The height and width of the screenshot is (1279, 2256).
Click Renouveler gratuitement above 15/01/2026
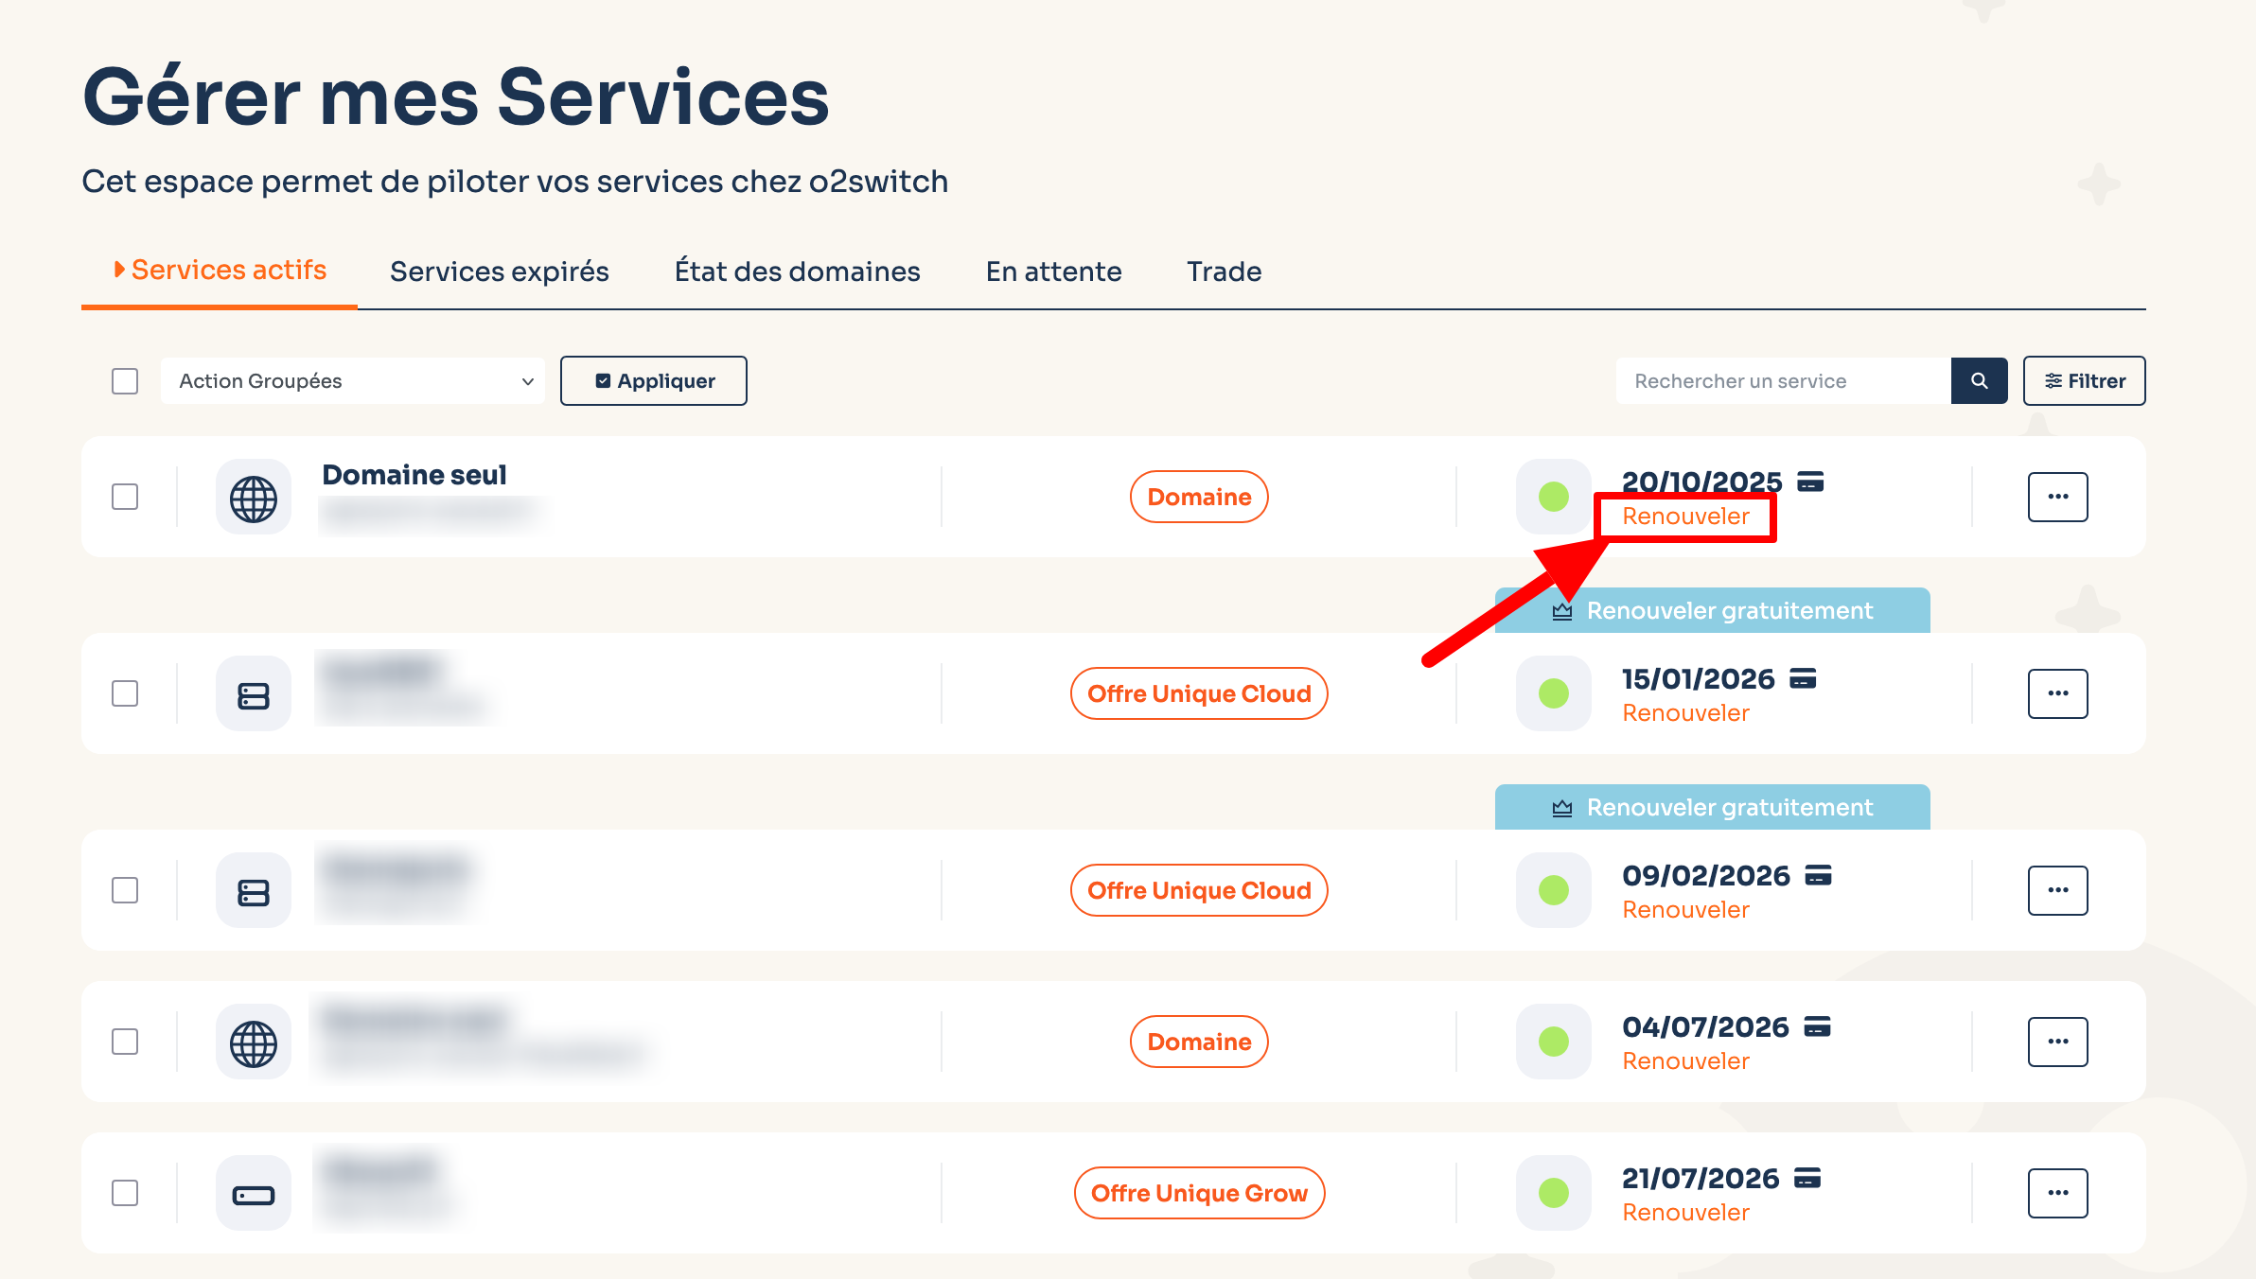(x=1713, y=611)
